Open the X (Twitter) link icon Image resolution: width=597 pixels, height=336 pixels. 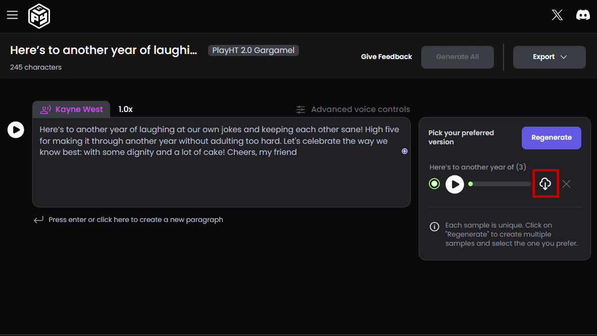point(557,15)
